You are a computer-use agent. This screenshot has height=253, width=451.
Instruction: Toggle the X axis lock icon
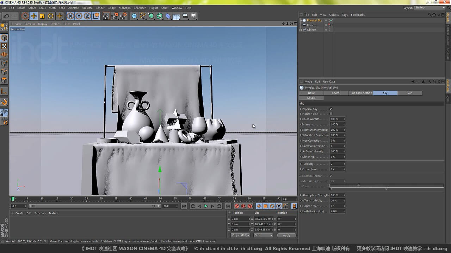coord(70,16)
